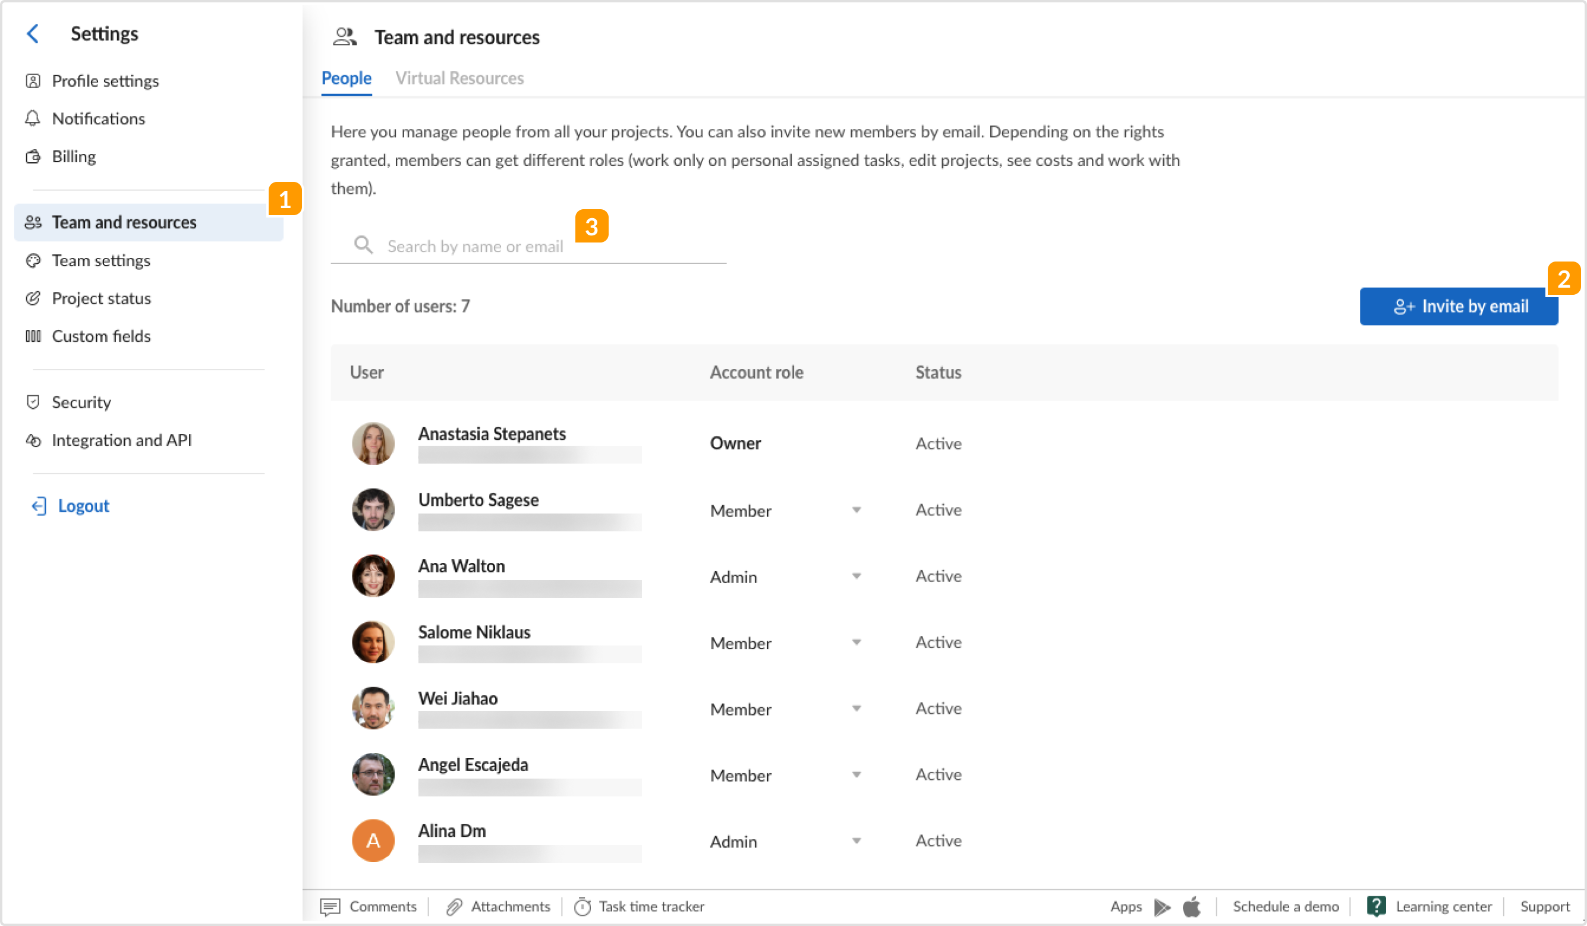Click the back arrow next to Settings
The height and width of the screenshot is (926, 1587).
coord(32,33)
